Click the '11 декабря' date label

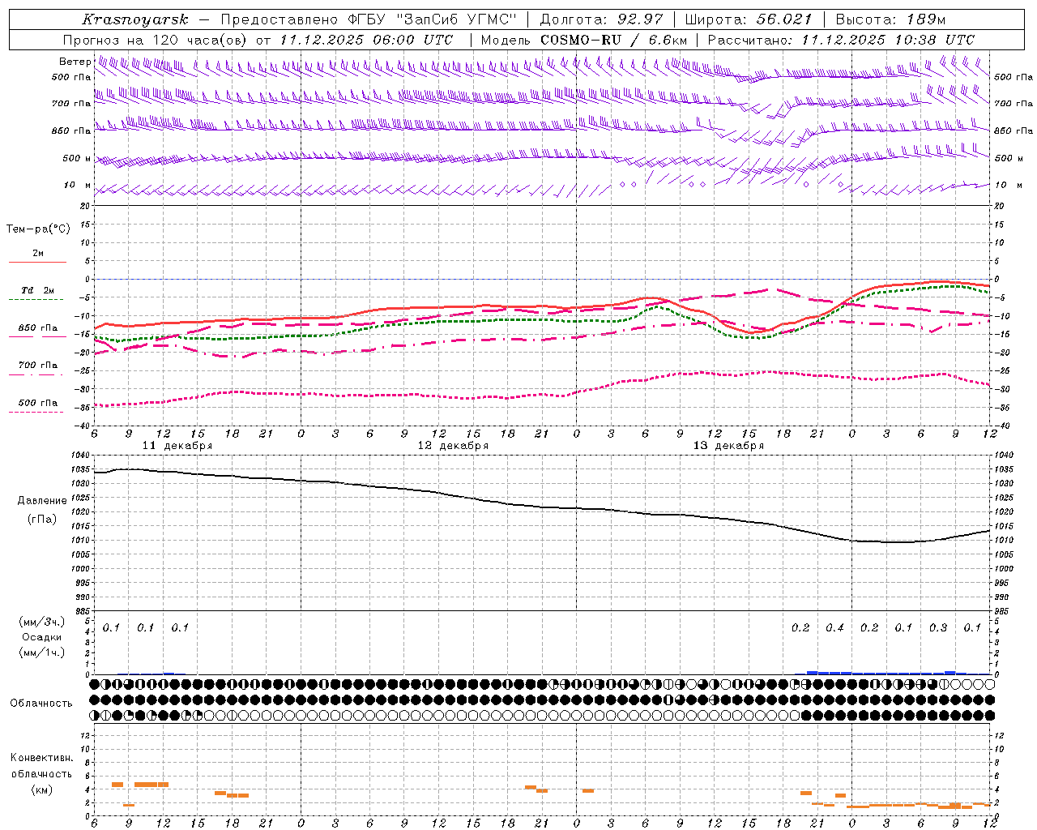(177, 446)
